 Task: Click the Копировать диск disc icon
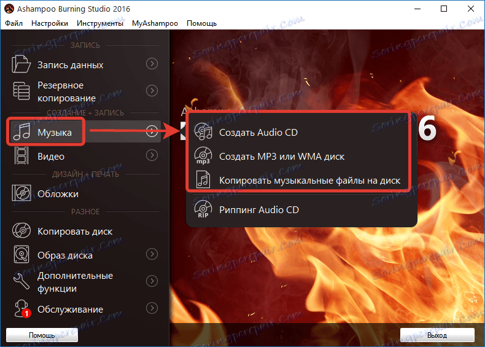[x=21, y=230]
